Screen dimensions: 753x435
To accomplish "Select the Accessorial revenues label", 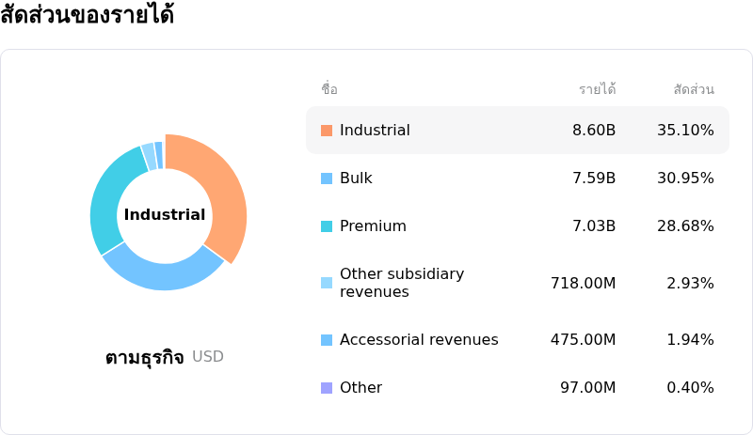I will (x=419, y=339).
